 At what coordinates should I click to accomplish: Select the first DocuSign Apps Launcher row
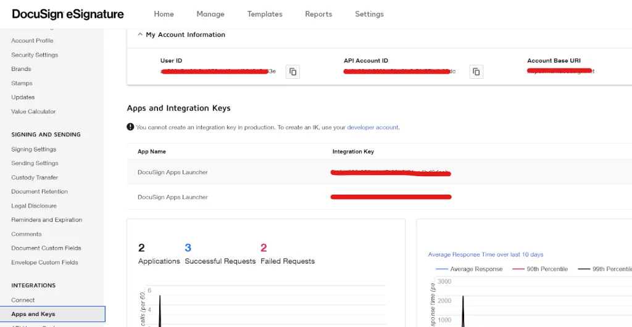click(380, 172)
